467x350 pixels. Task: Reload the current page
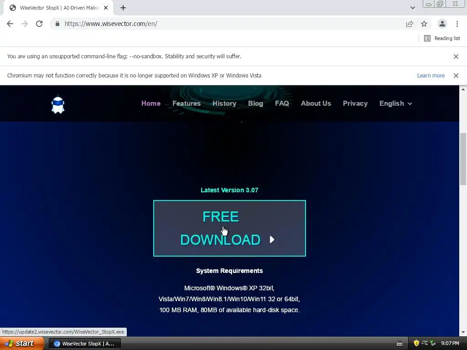pyautogui.click(x=39, y=24)
